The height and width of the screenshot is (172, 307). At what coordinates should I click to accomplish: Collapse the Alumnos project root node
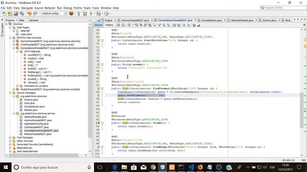point(7,24)
